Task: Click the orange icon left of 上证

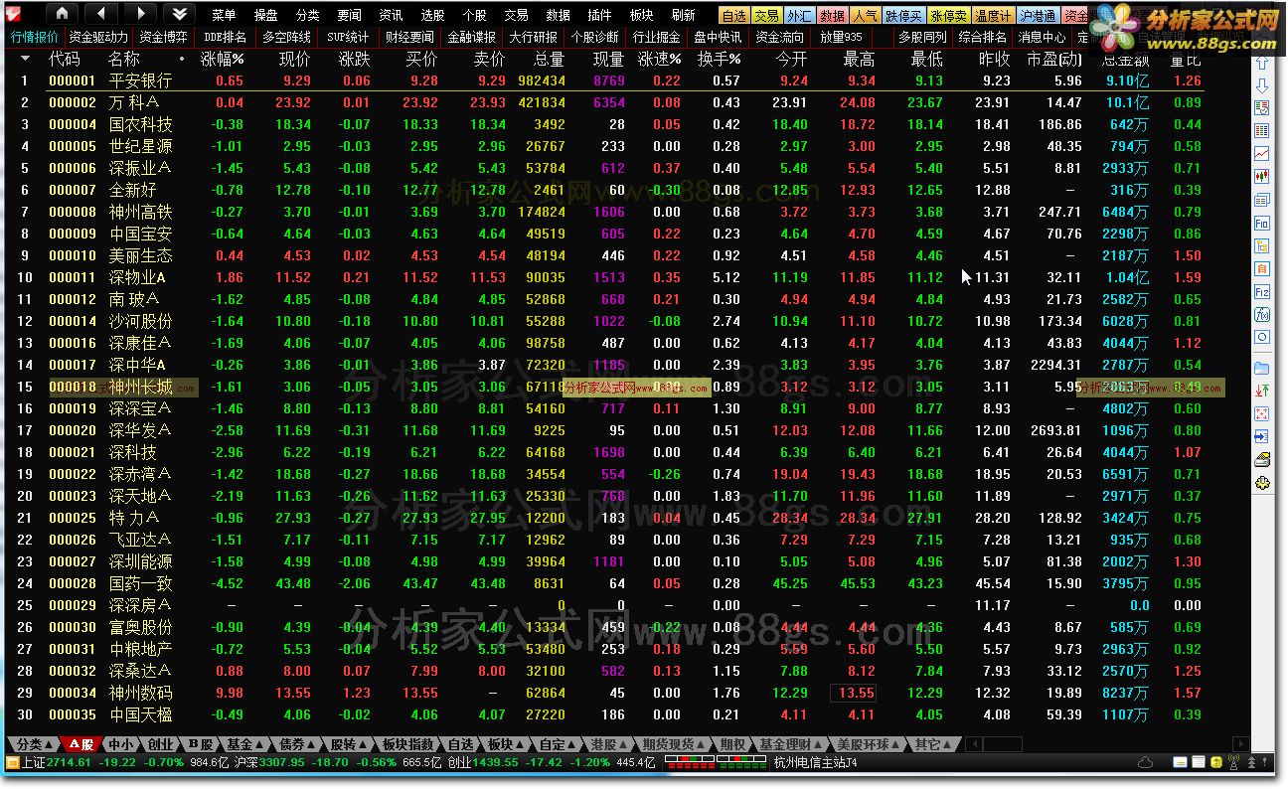Action: (13, 762)
